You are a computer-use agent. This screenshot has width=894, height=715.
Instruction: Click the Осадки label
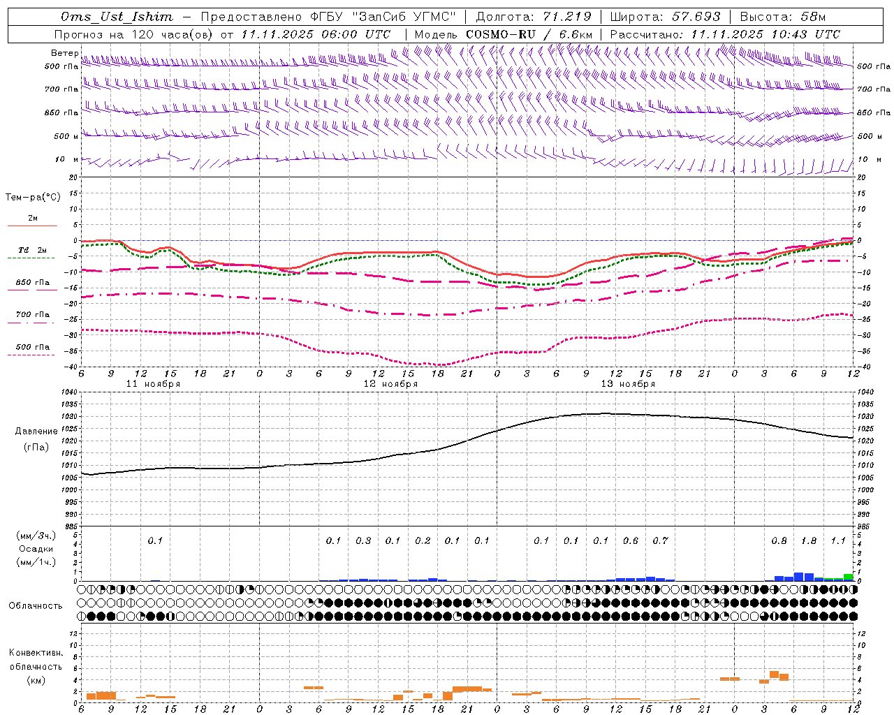(36, 549)
